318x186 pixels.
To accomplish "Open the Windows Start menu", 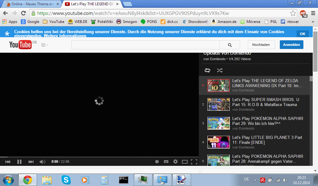I will 8,180.
